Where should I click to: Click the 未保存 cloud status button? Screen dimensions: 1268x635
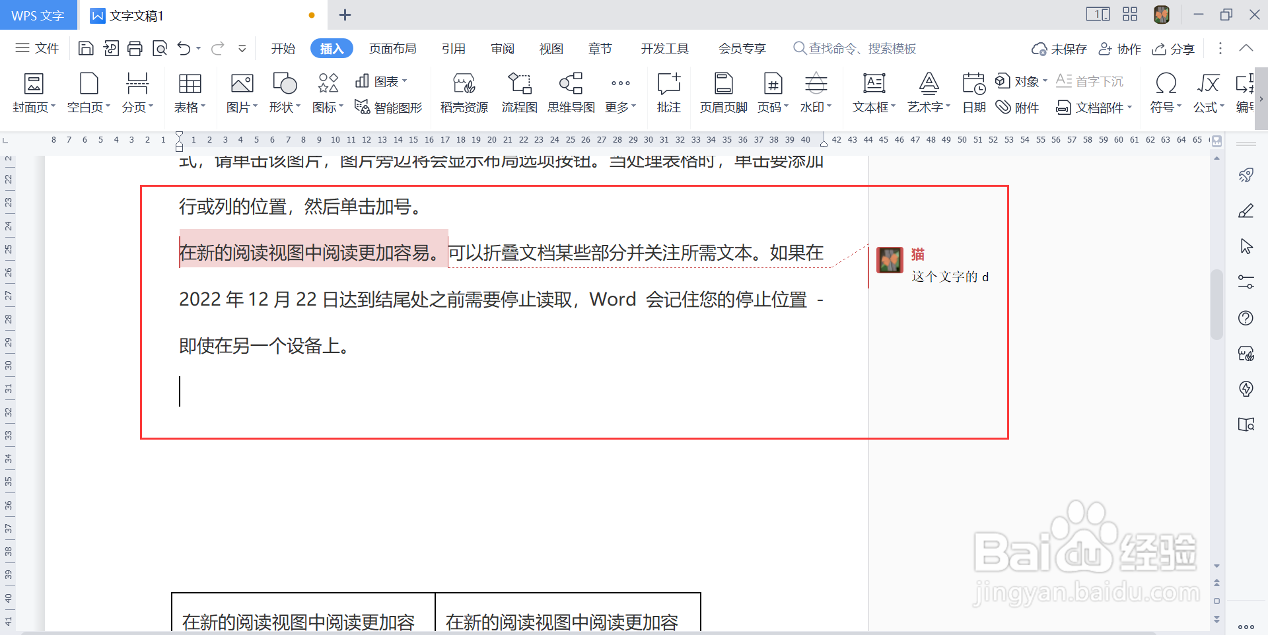1059,49
